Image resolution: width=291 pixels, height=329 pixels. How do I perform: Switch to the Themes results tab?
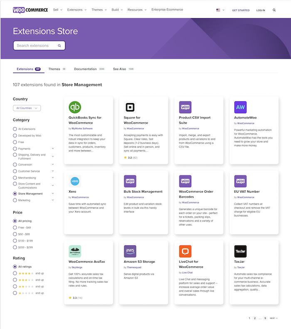(x=57, y=69)
